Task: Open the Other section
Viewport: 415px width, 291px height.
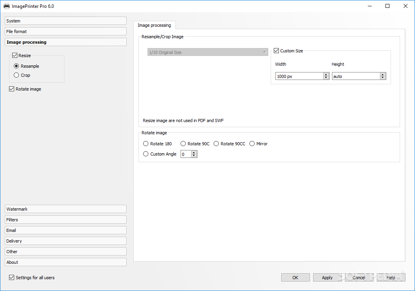Action: [66, 251]
